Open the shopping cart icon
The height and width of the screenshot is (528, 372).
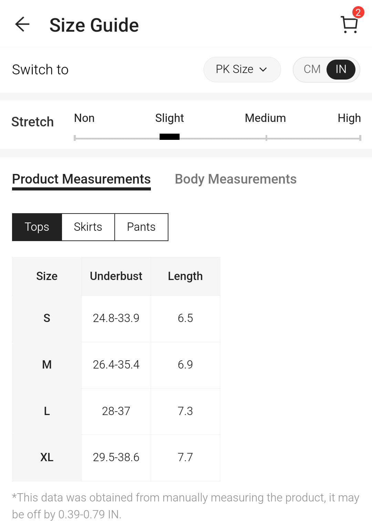click(x=350, y=25)
